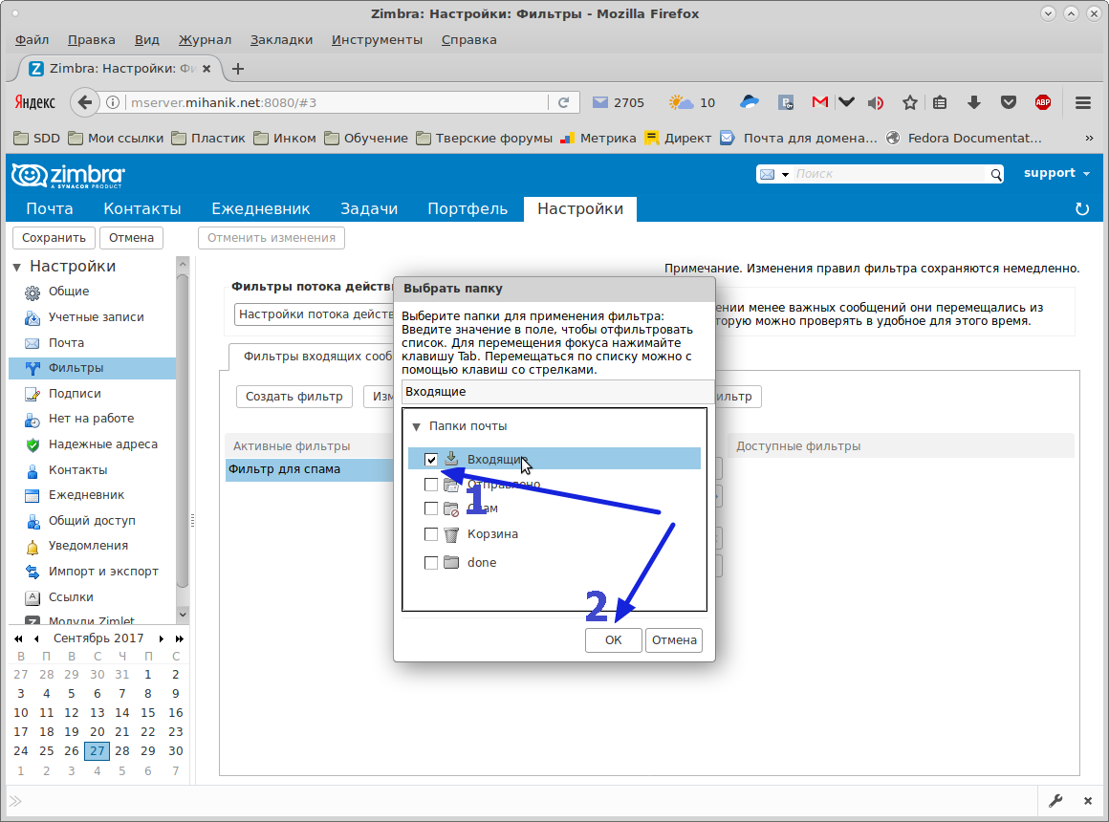1109x822 pixels.
Task: Go to previous month in mini calendar
Action: coord(36,638)
